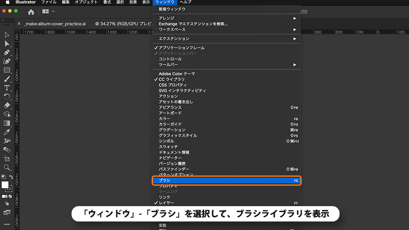Choose パスファインダー menu item
The width and height of the screenshot is (409, 230).
226,169
